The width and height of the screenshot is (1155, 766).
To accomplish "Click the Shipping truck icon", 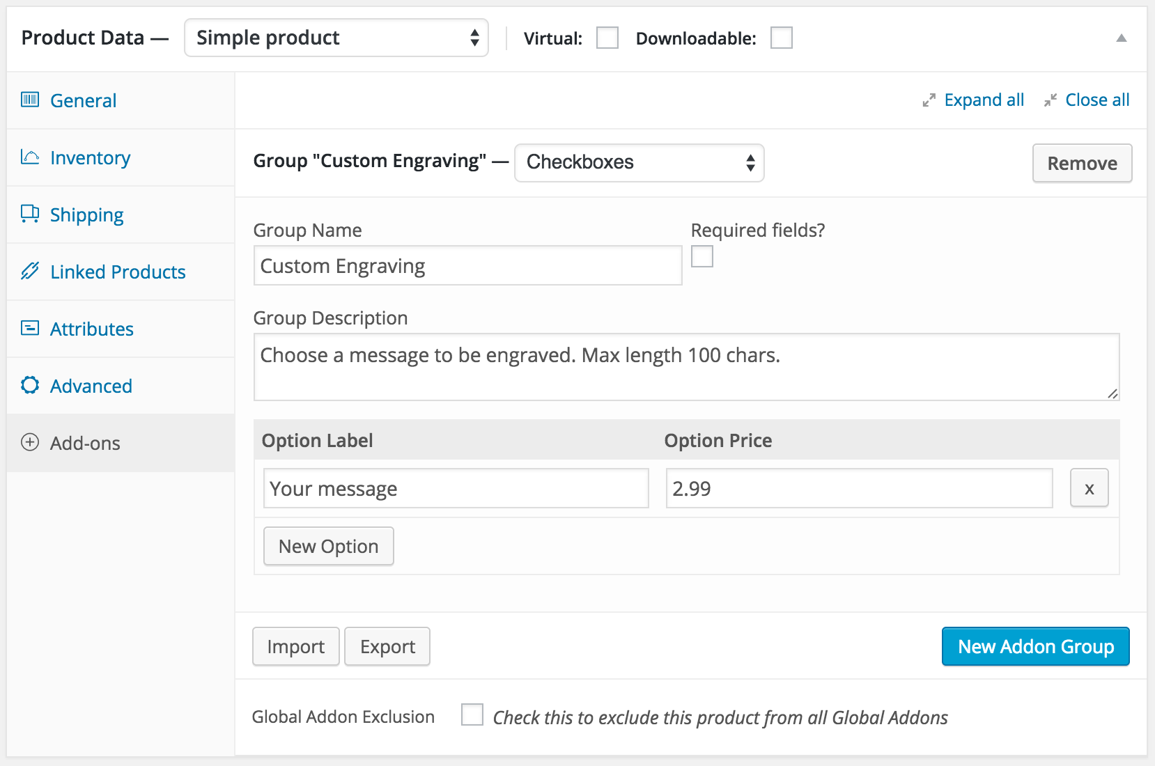I will 30,214.
